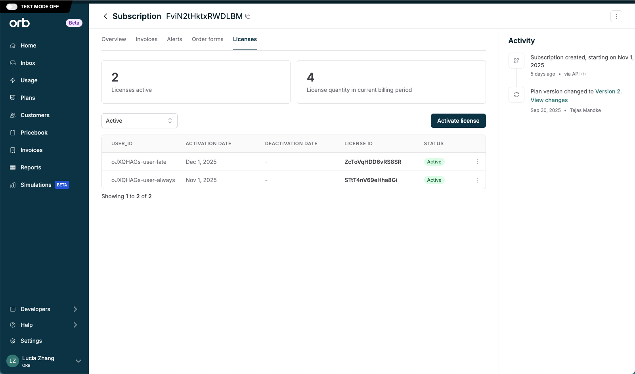635x374 pixels.
Task: Go back using the left chevron
Action: [x=105, y=16]
